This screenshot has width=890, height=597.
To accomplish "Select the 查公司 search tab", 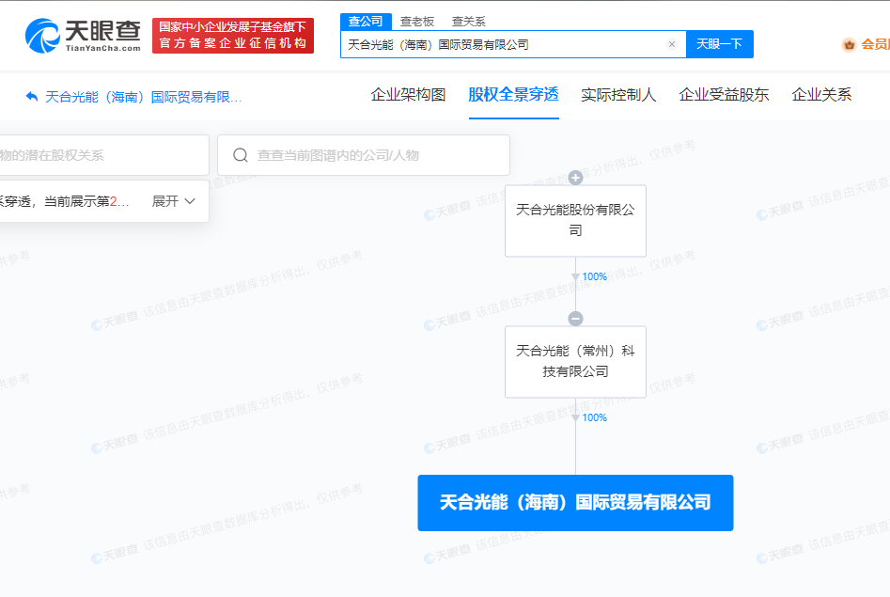I will point(366,22).
